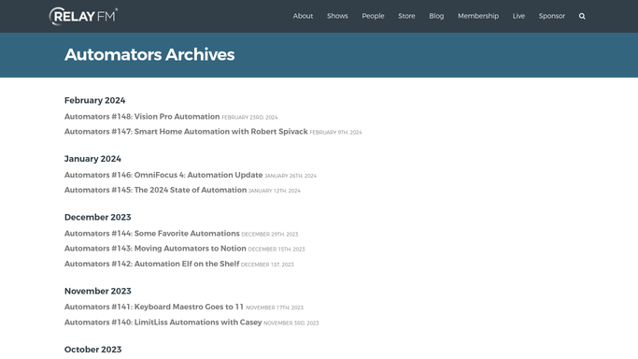Click the Sponsor navigation link
This screenshot has width=638, height=359.
coord(552,16)
